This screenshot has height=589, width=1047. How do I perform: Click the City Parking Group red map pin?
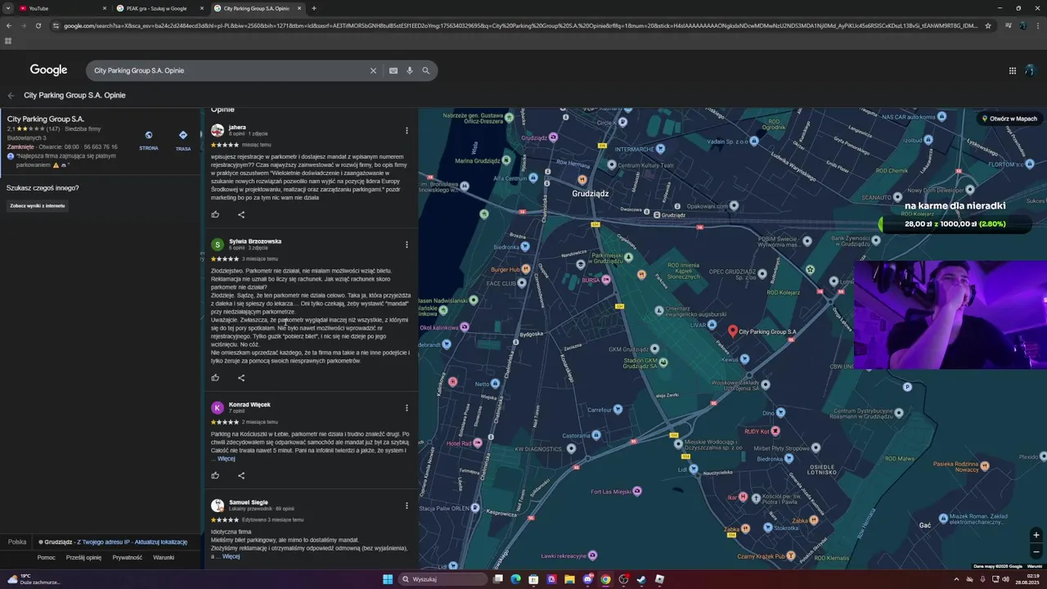pyautogui.click(x=733, y=330)
